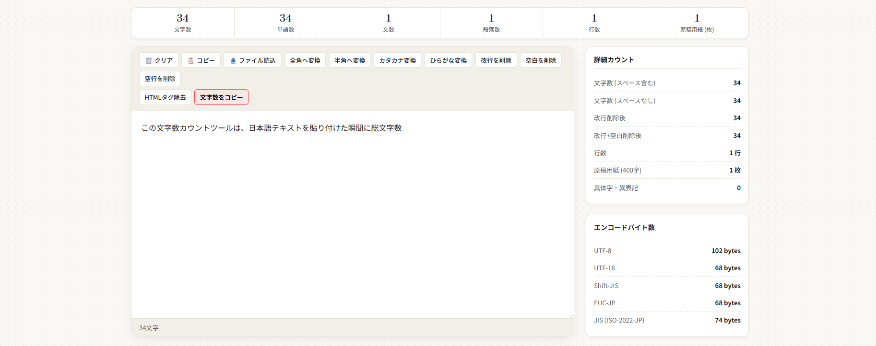Click the 段落数 counter card
The image size is (876, 346).
pos(491,23)
